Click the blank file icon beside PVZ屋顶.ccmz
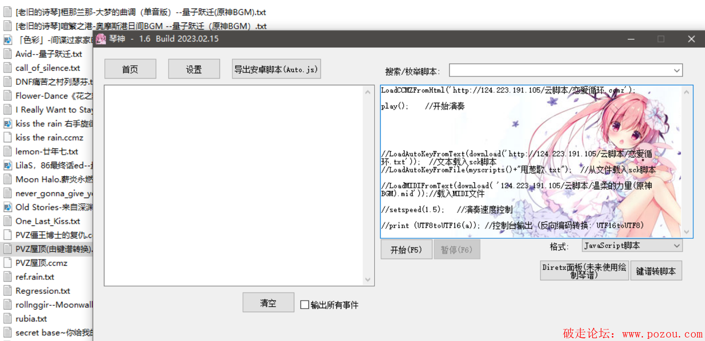Image resolution: width=705 pixels, height=341 pixels. (x=8, y=263)
